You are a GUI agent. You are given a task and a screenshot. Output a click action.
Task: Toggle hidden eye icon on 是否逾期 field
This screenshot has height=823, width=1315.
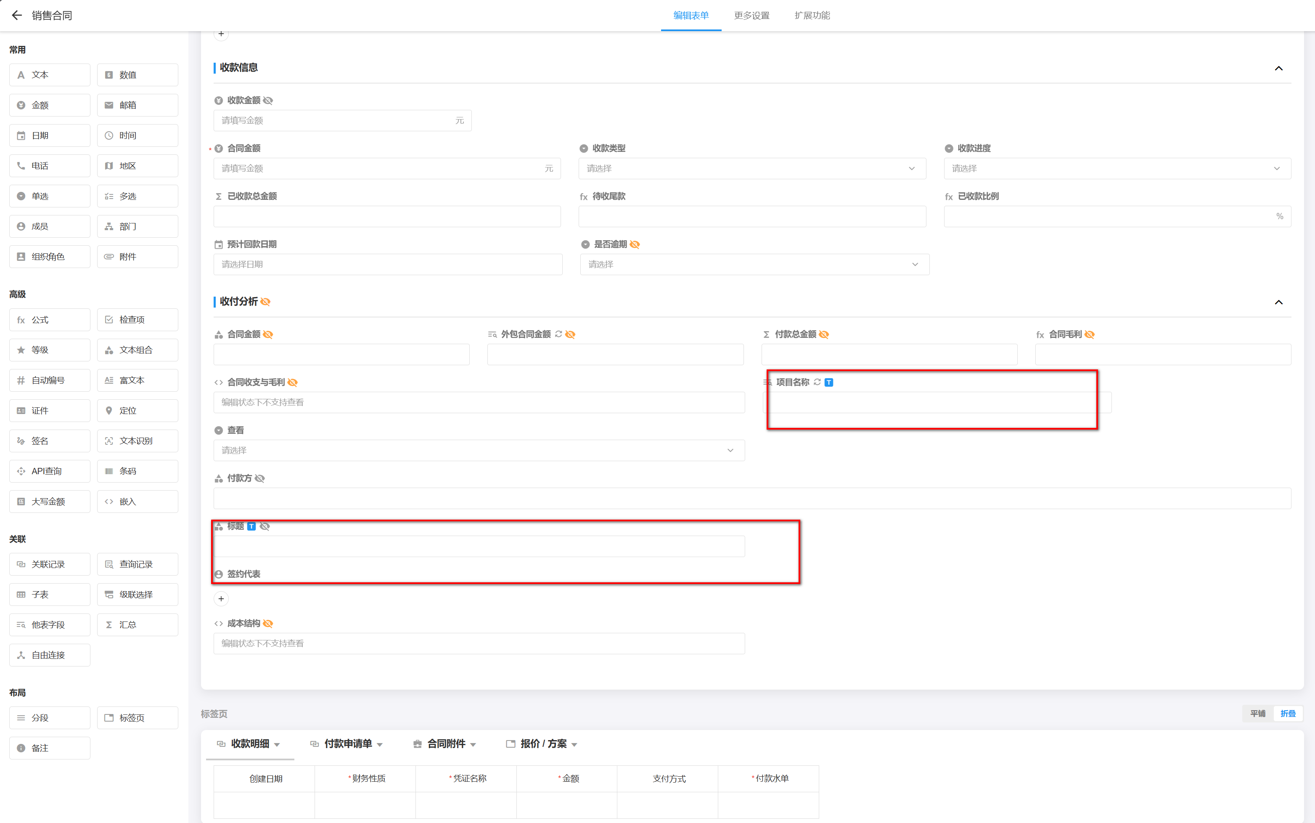(x=635, y=244)
